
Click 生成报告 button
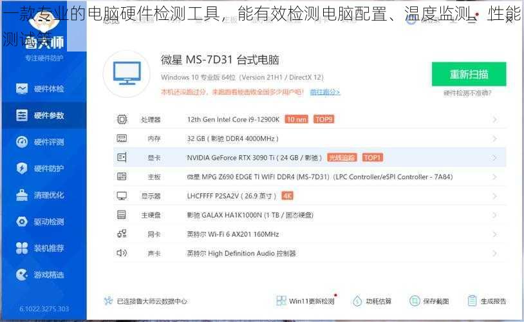click(x=487, y=301)
